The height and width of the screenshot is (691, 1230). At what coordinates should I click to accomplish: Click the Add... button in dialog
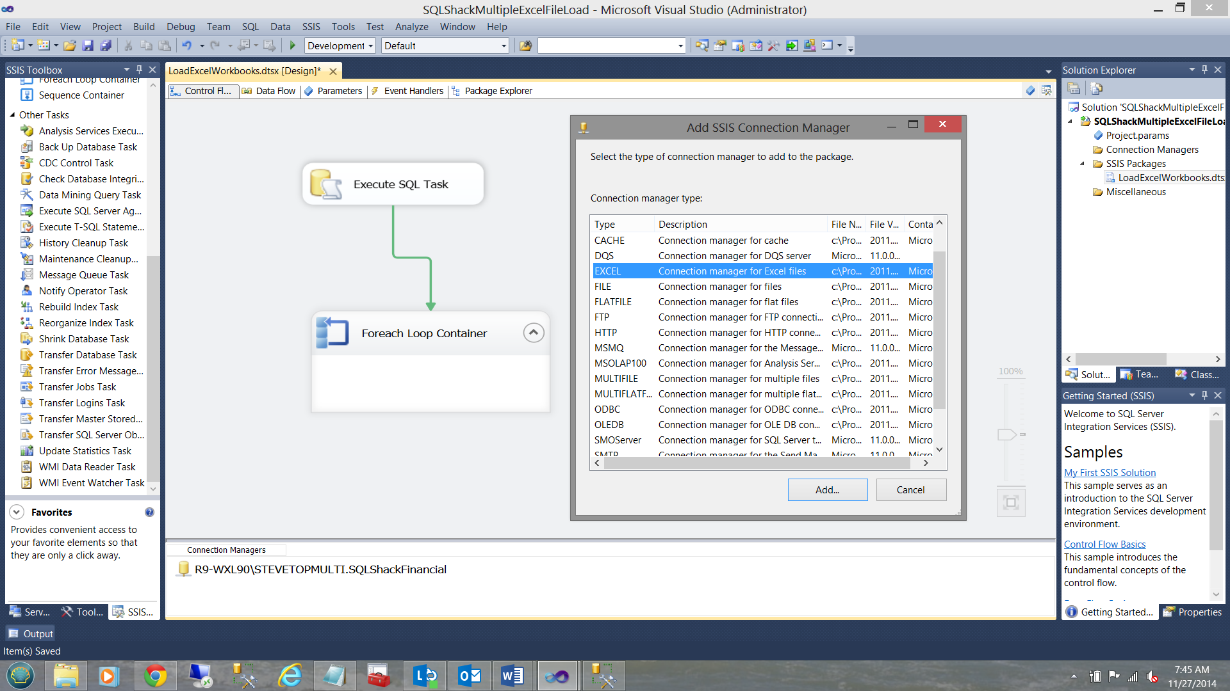tap(827, 489)
